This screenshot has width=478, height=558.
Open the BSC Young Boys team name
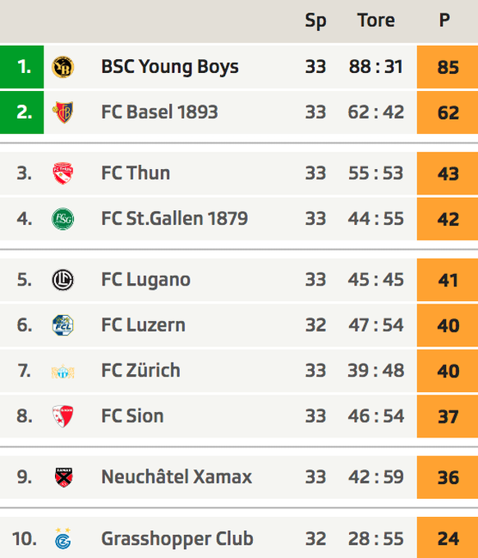(x=170, y=67)
